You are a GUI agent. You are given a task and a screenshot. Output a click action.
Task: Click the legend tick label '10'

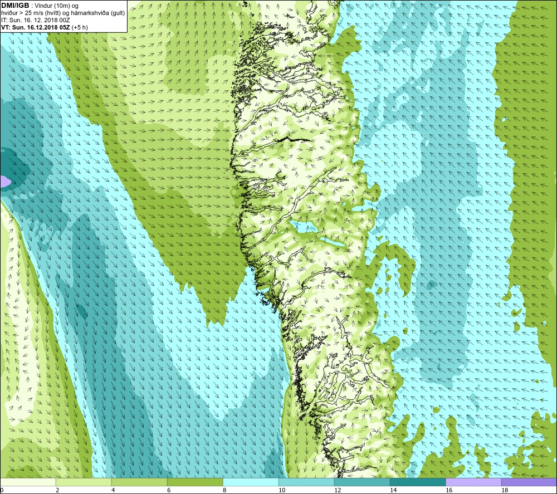click(282, 490)
